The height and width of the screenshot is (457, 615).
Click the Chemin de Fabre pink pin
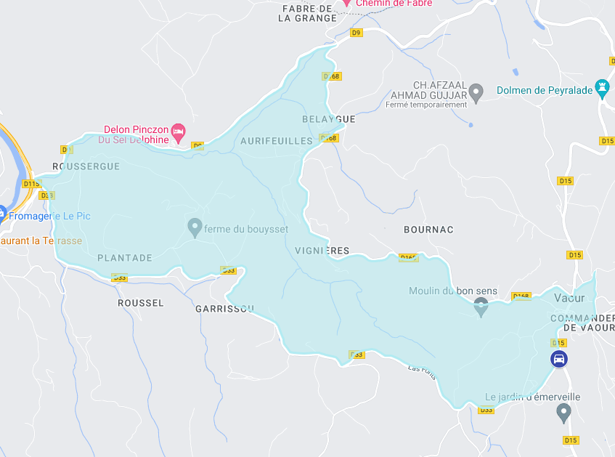tap(347, 2)
